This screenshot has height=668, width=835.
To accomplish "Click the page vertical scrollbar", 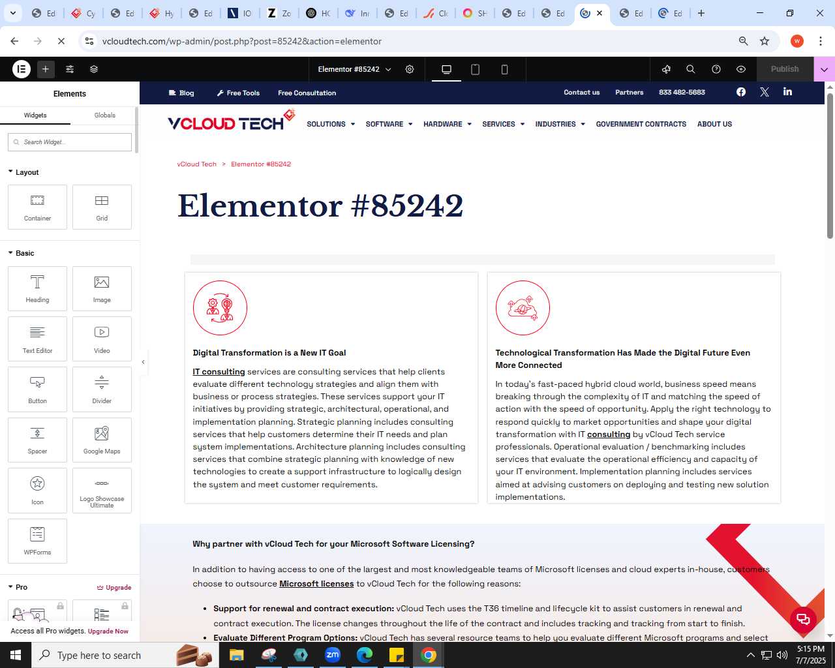I will [x=830, y=166].
